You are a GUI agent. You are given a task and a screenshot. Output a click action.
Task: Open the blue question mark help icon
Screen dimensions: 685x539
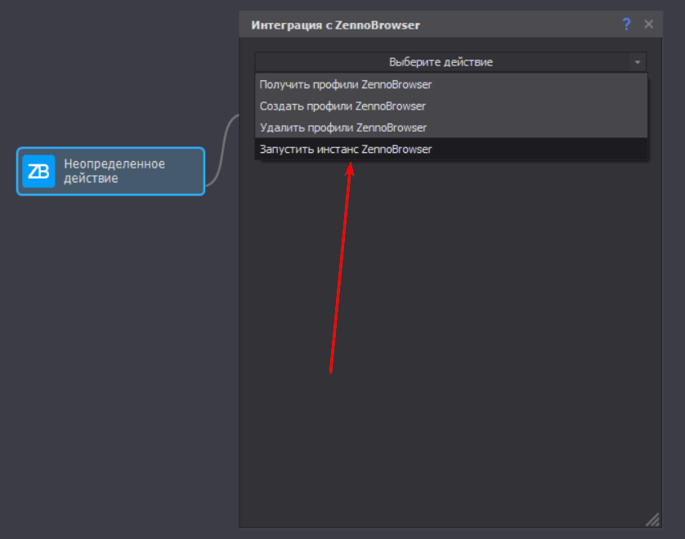click(x=626, y=25)
